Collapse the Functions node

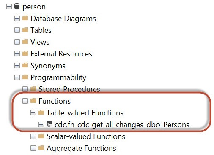point(25,101)
